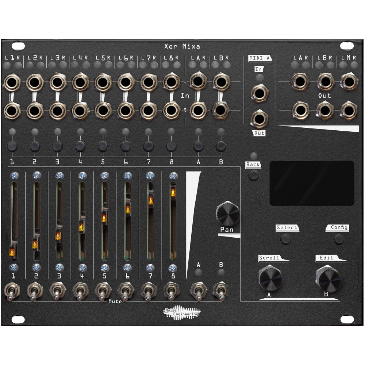The width and height of the screenshot is (365, 365).
Task: Push the bus B select button
Action: pos(221,146)
